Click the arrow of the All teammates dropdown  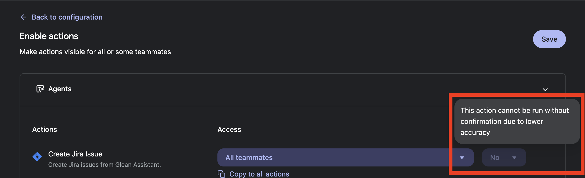462,158
